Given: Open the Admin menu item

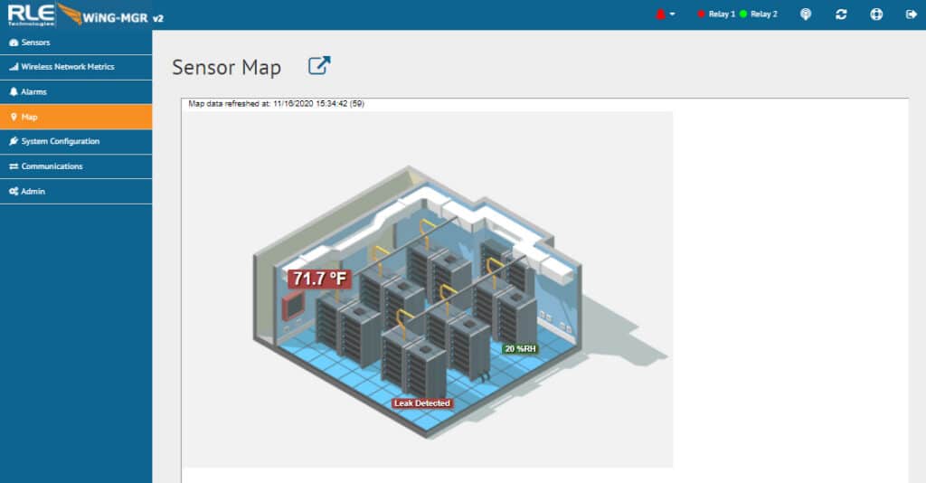Looking at the screenshot, I should (33, 191).
